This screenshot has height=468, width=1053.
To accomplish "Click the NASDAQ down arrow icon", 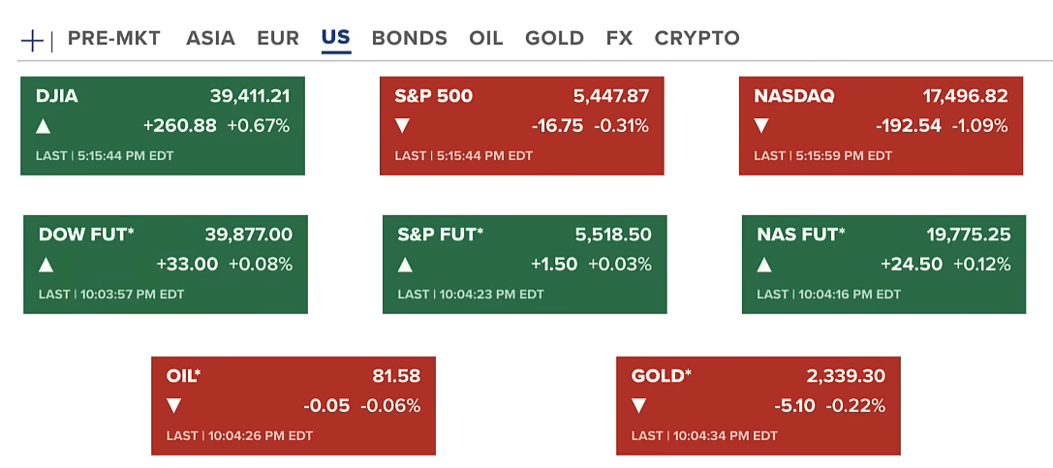I will (761, 126).
